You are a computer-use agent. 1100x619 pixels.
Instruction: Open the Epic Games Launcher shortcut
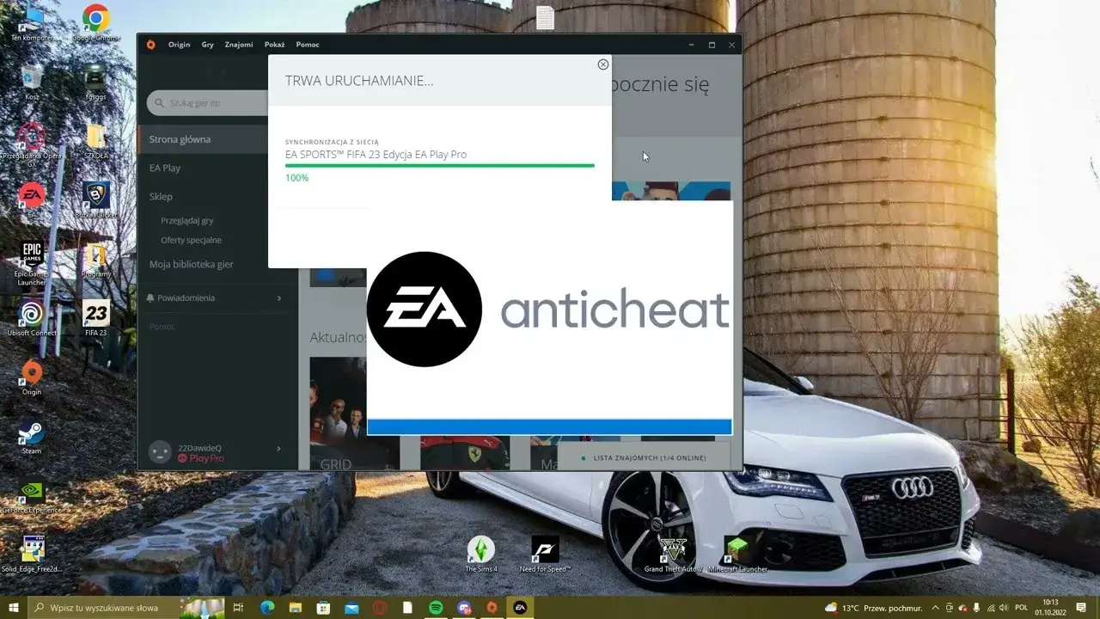coord(32,258)
